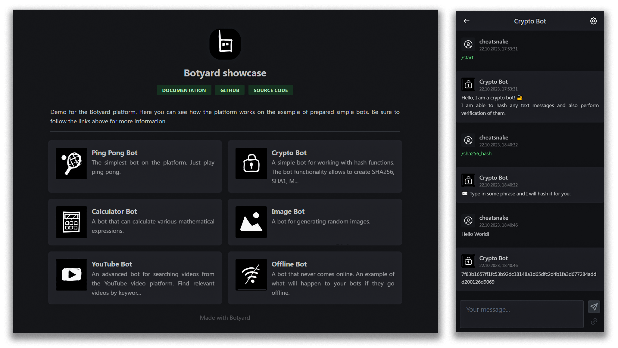This screenshot has width=618, height=348.
Task: Click cheatsnake user avatar on first message
Action: (x=468, y=45)
